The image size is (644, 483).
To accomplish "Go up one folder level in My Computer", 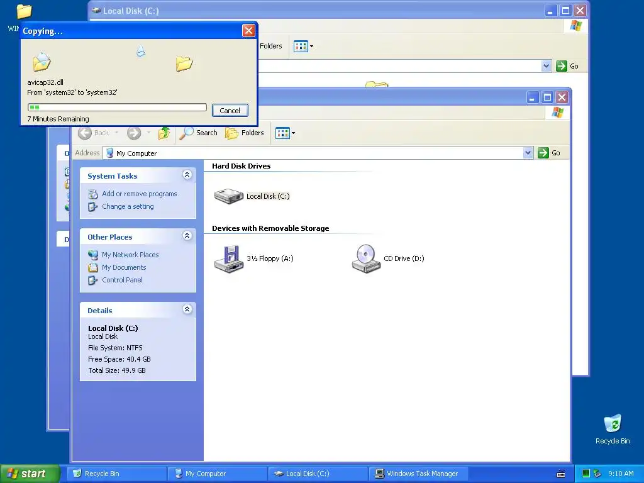I will 164,133.
